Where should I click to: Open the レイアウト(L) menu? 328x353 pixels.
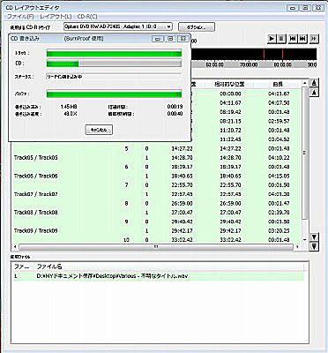click(56, 17)
